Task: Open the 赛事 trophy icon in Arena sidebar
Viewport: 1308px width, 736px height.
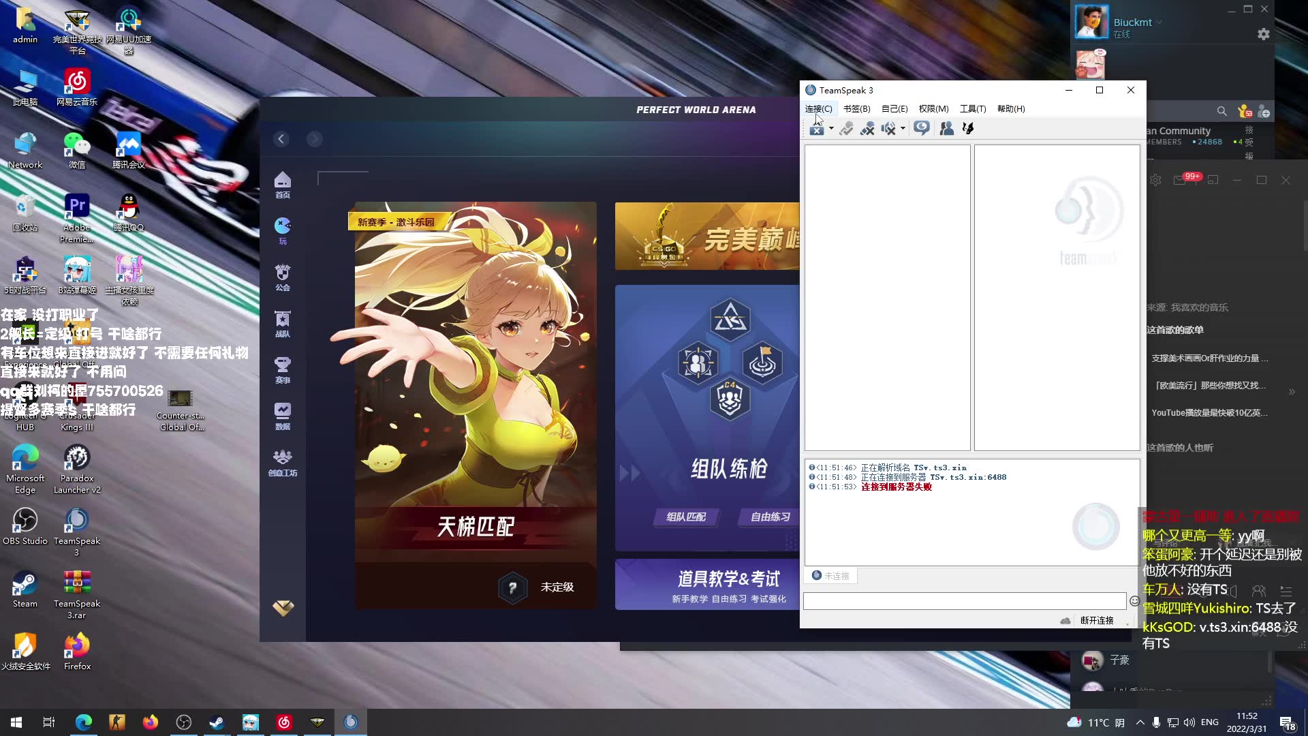Action: (x=283, y=370)
